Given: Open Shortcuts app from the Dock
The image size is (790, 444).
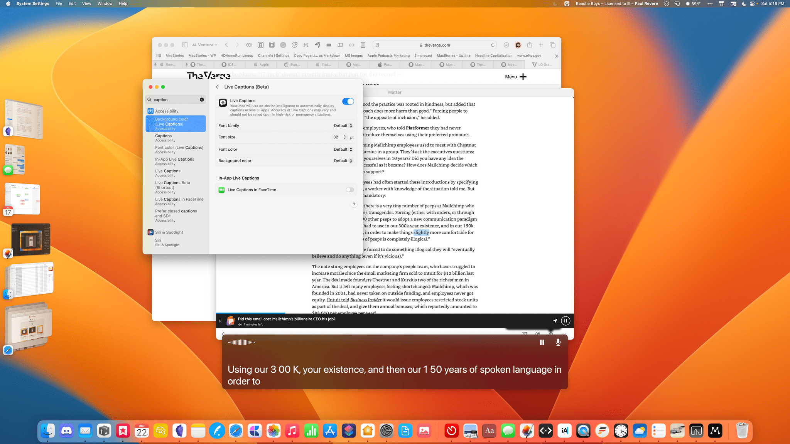Looking at the screenshot, I should point(349,431).
